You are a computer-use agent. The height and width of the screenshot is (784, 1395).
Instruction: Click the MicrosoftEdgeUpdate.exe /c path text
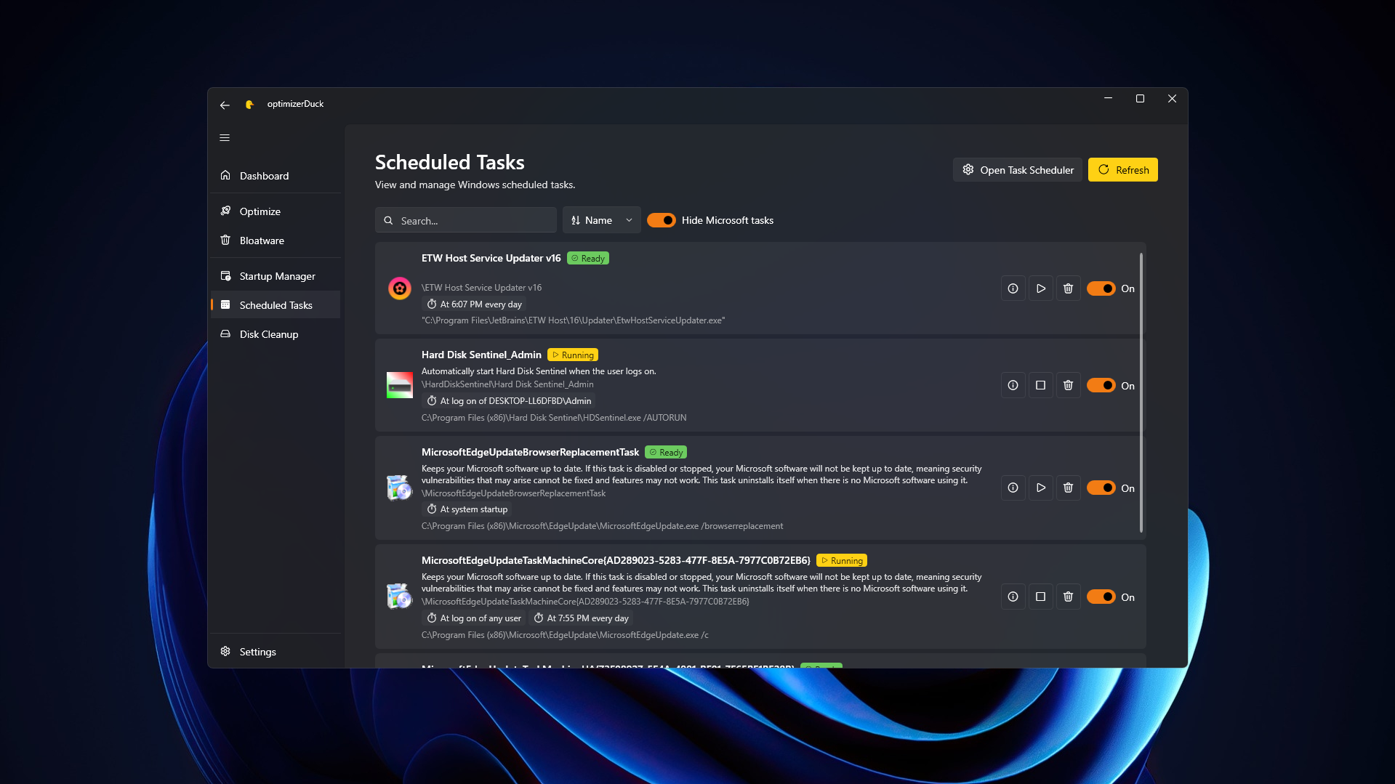coord(565,635)
